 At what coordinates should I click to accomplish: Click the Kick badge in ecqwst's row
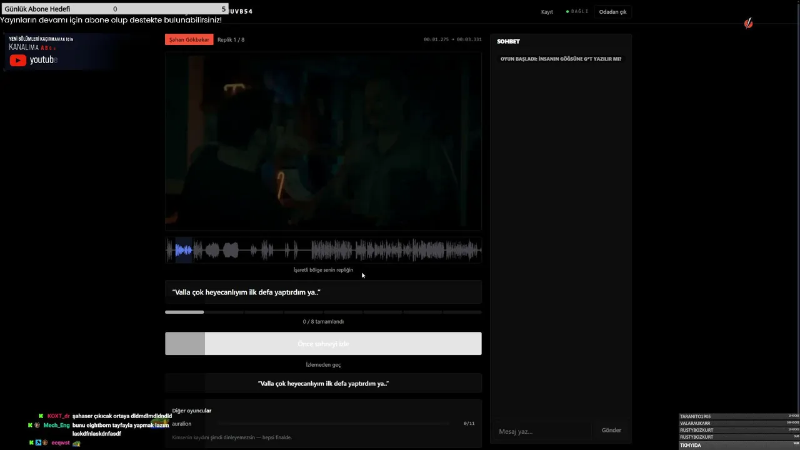coord(32,442)
